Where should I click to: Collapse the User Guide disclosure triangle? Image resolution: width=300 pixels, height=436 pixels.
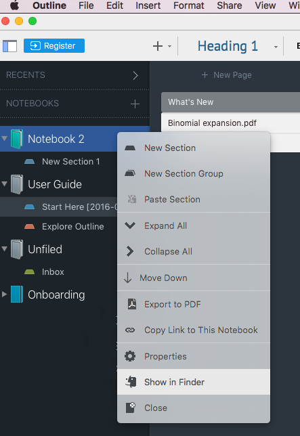click(x=4, y=183)
